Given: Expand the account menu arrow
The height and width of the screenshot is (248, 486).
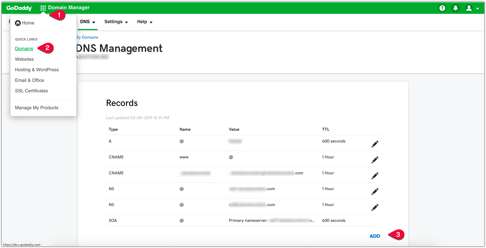Looking at the screenshot, I should pos(478,9).
